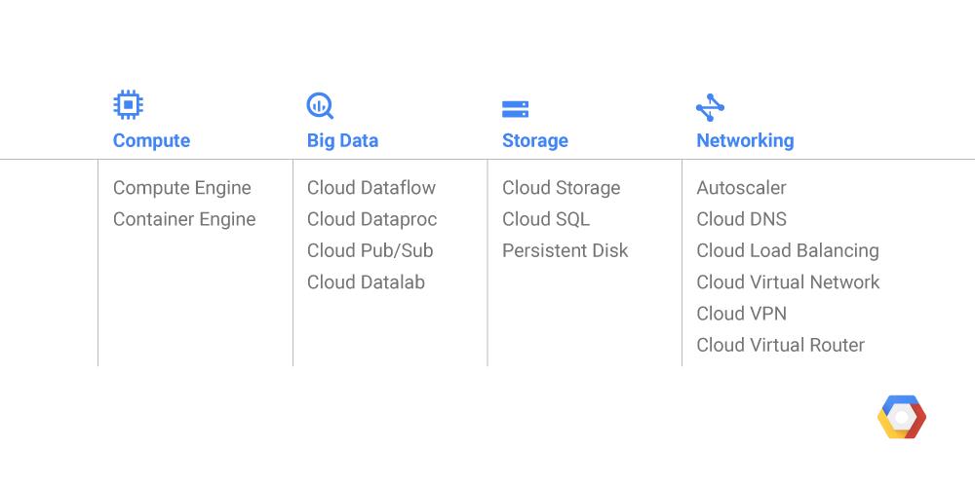The image size is (975, 487).
Task: Select the Big Data heading
Action: 342,140
